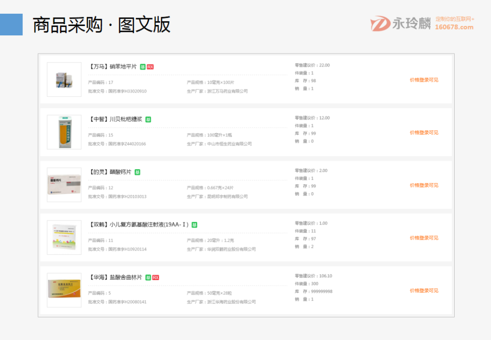Open the 【中智】川贝枇杷糖浆 product title
The height and width of the screenshot is (340, 491).
pos(115,119)
